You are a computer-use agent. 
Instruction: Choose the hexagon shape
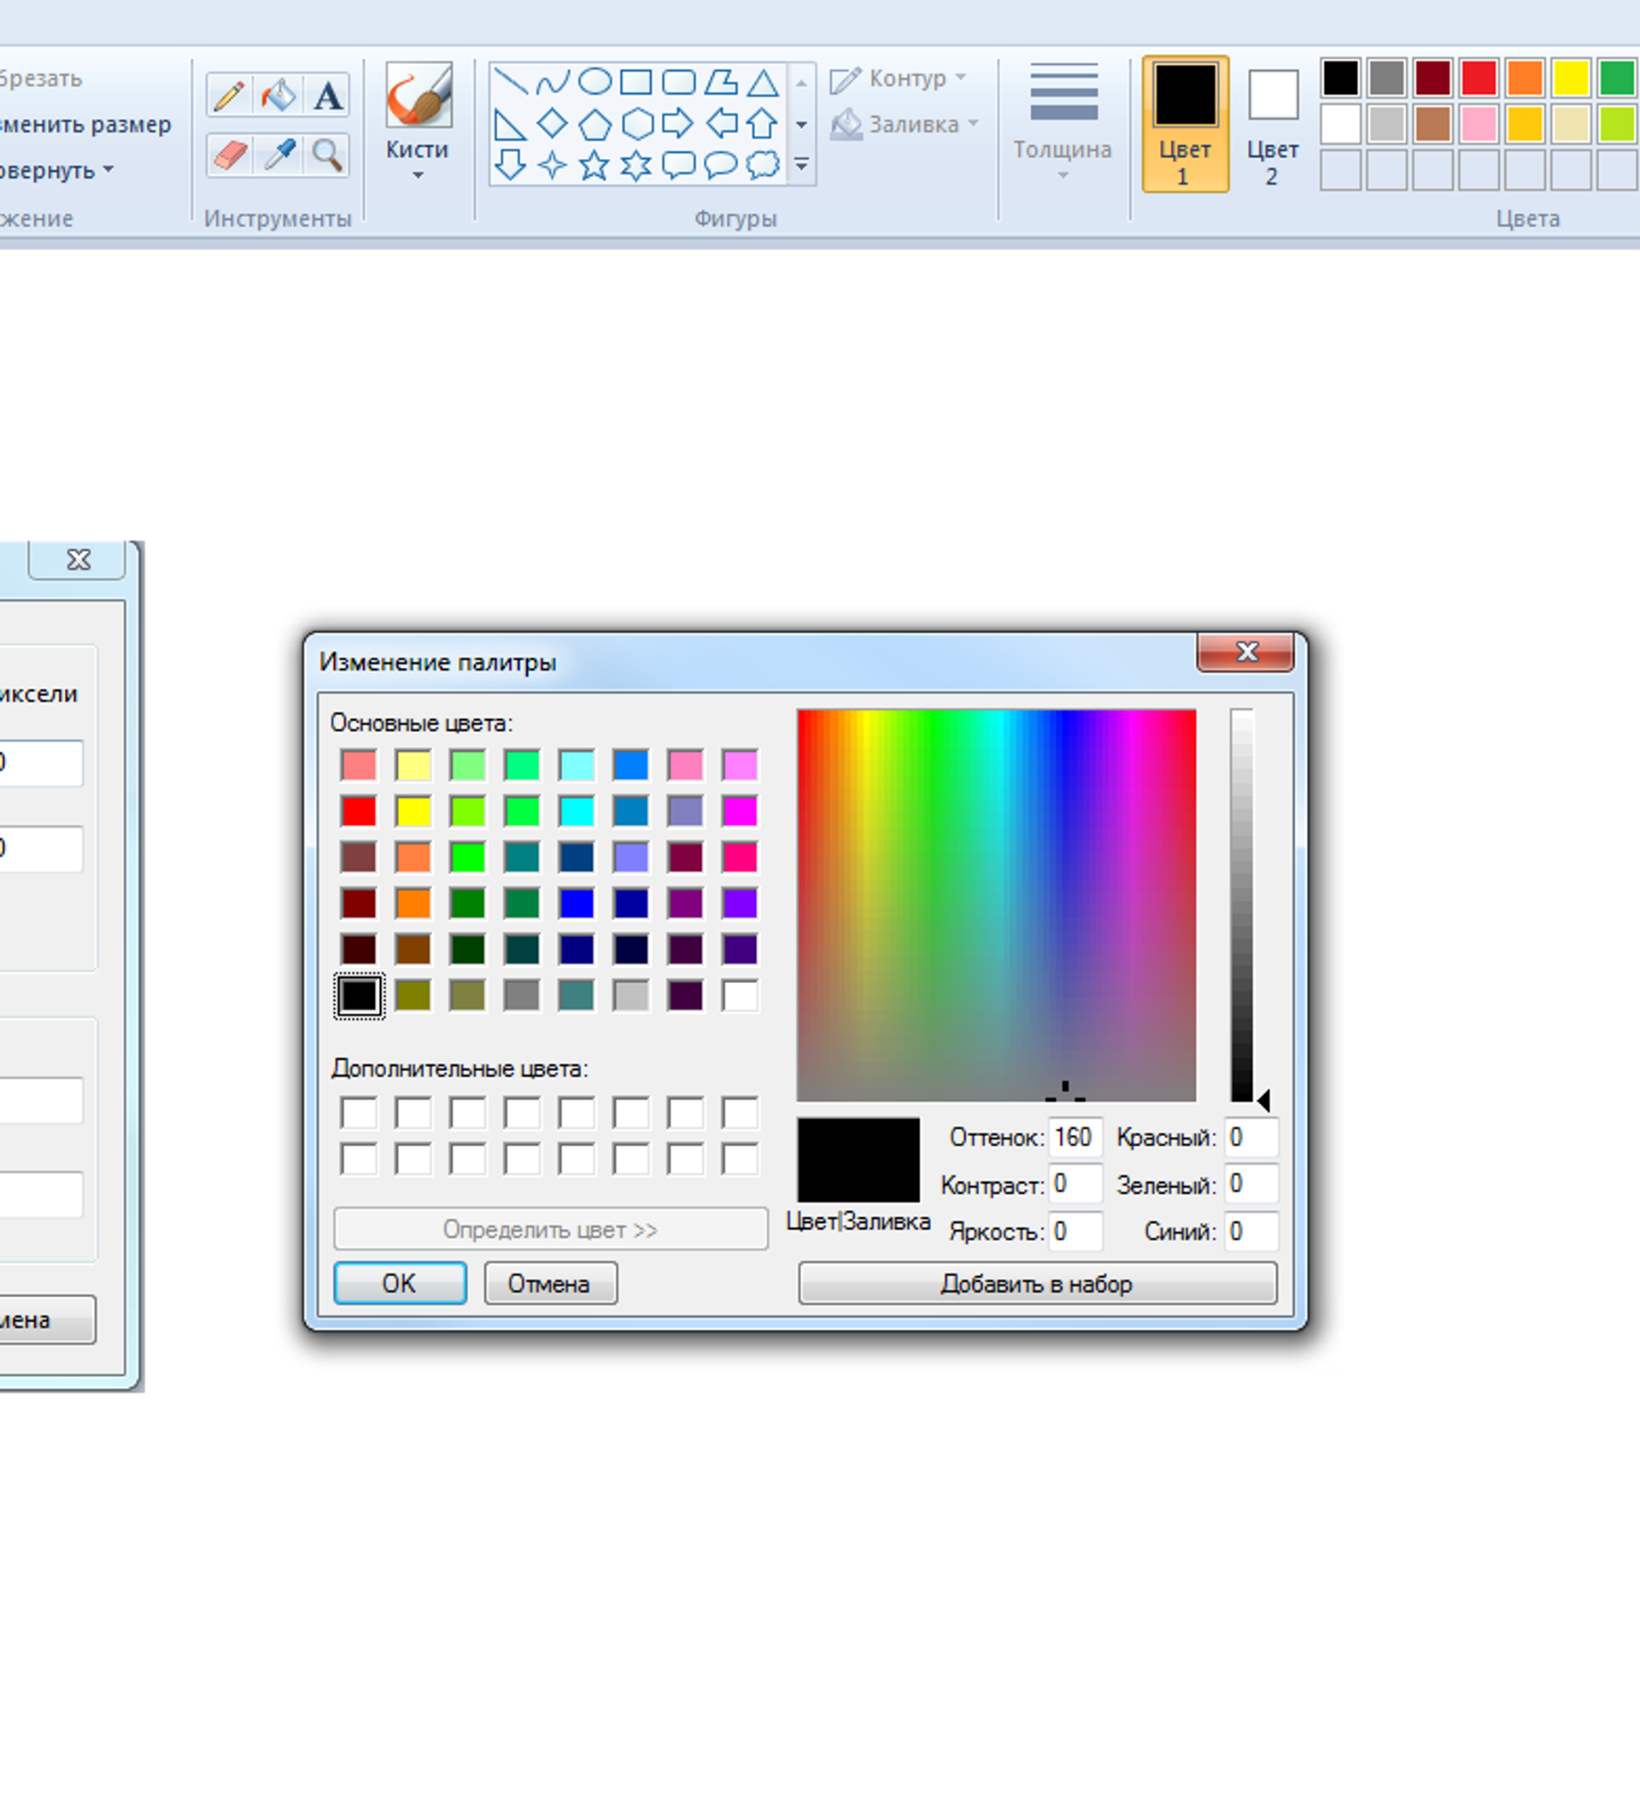(x=636, y=124)
